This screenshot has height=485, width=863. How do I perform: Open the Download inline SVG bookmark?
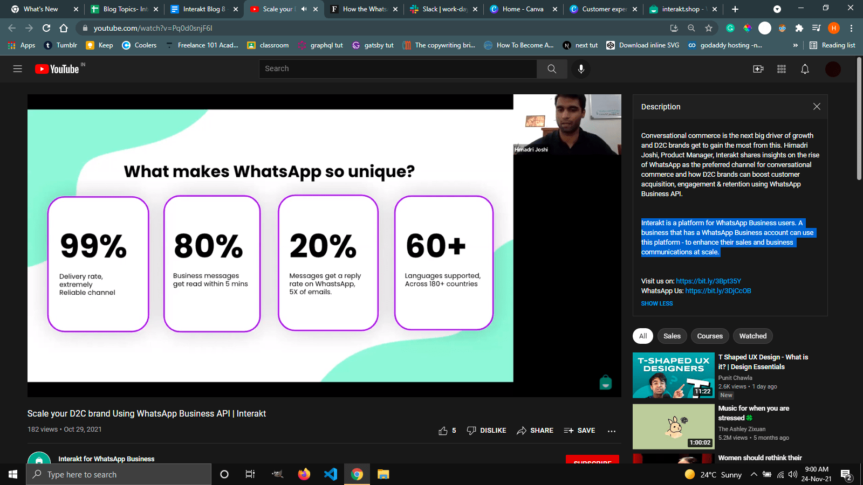tap(643, 45)
